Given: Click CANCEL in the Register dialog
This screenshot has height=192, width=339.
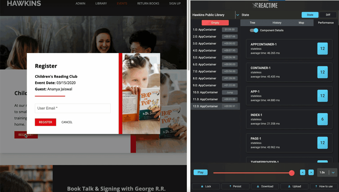Looking at the screenshot, I should (67, 122).
